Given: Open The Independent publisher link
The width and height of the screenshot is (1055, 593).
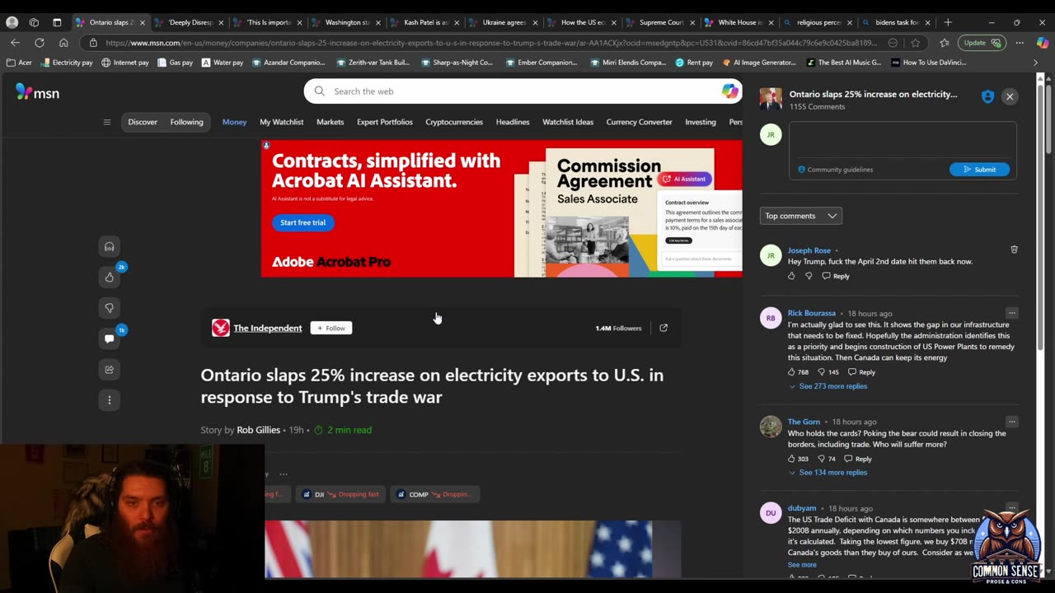Looking at the screenshot, I should coord(268,328).
